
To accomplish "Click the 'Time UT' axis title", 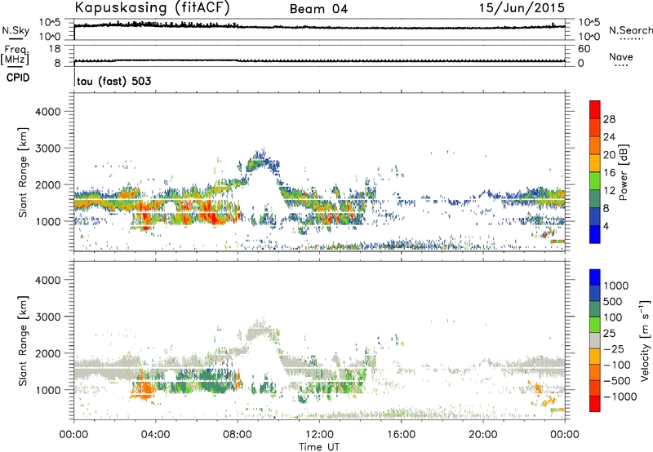I will pos(319,447).
